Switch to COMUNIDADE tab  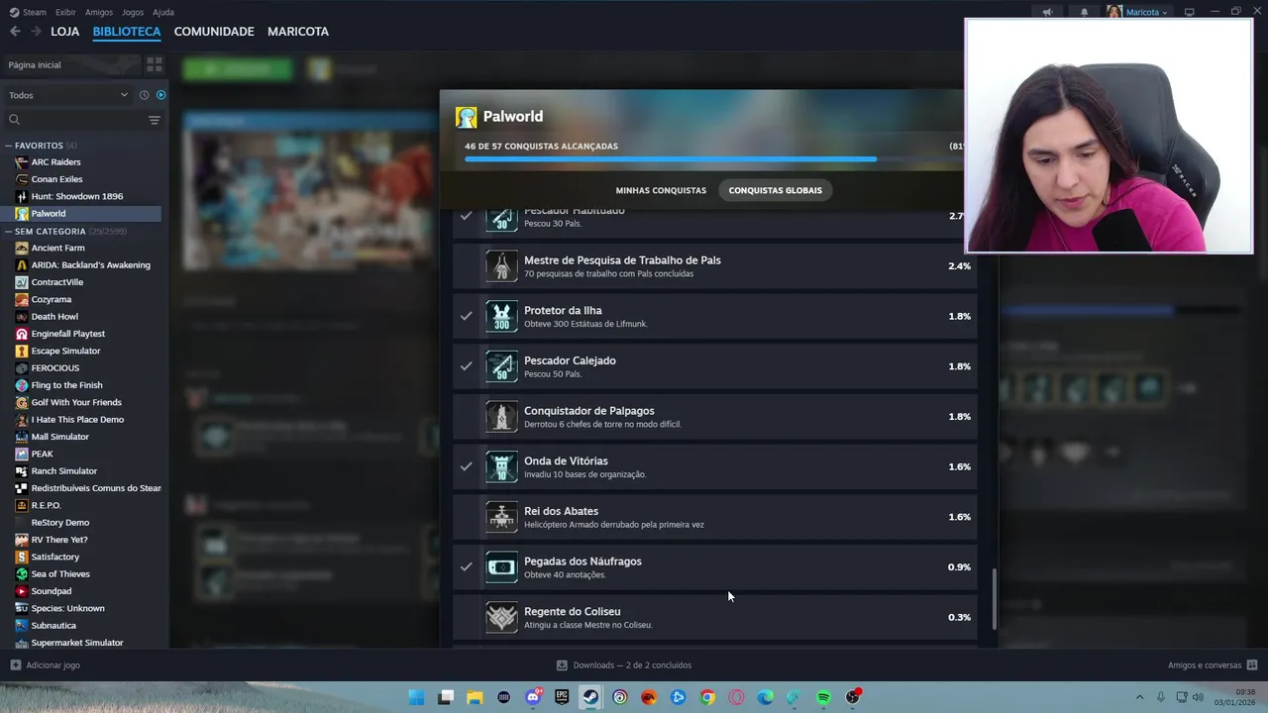click(x=214, y=32)
